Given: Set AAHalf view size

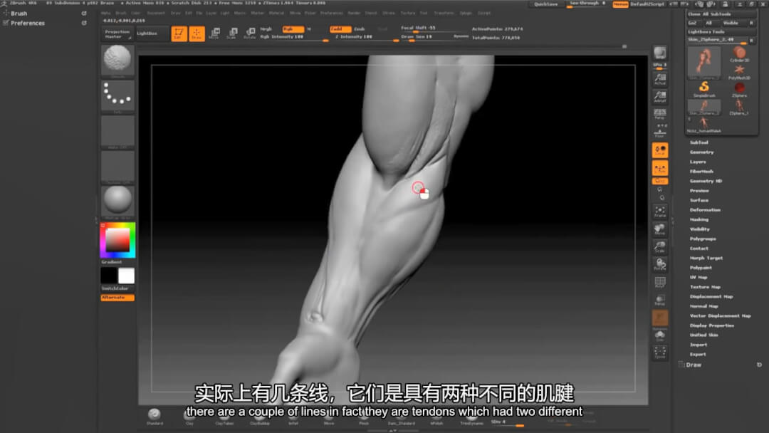Looking at the screenshot, I should click(659, 96).
